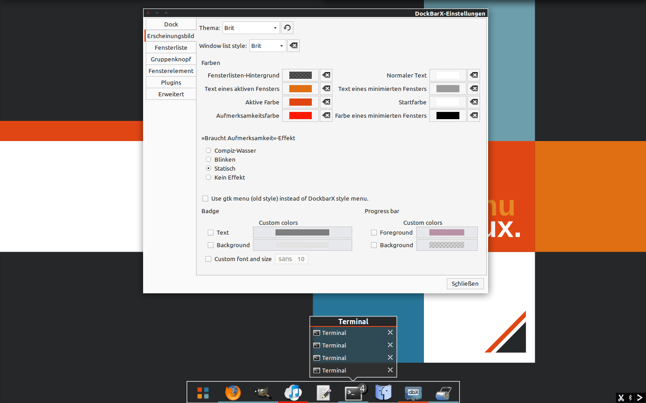Open the Window list style dropdown
Screen dimensions: 646x403
(x=268, y=46)
